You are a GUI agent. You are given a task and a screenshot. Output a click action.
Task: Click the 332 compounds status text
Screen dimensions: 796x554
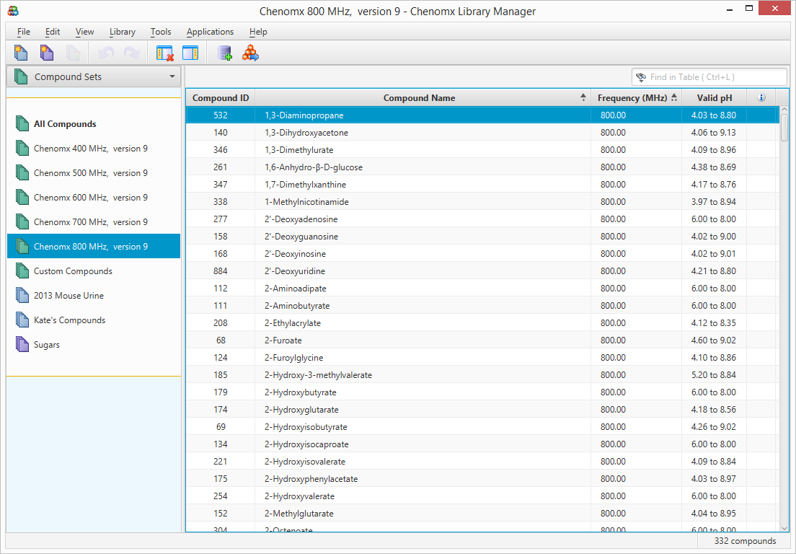coord(745,541)
